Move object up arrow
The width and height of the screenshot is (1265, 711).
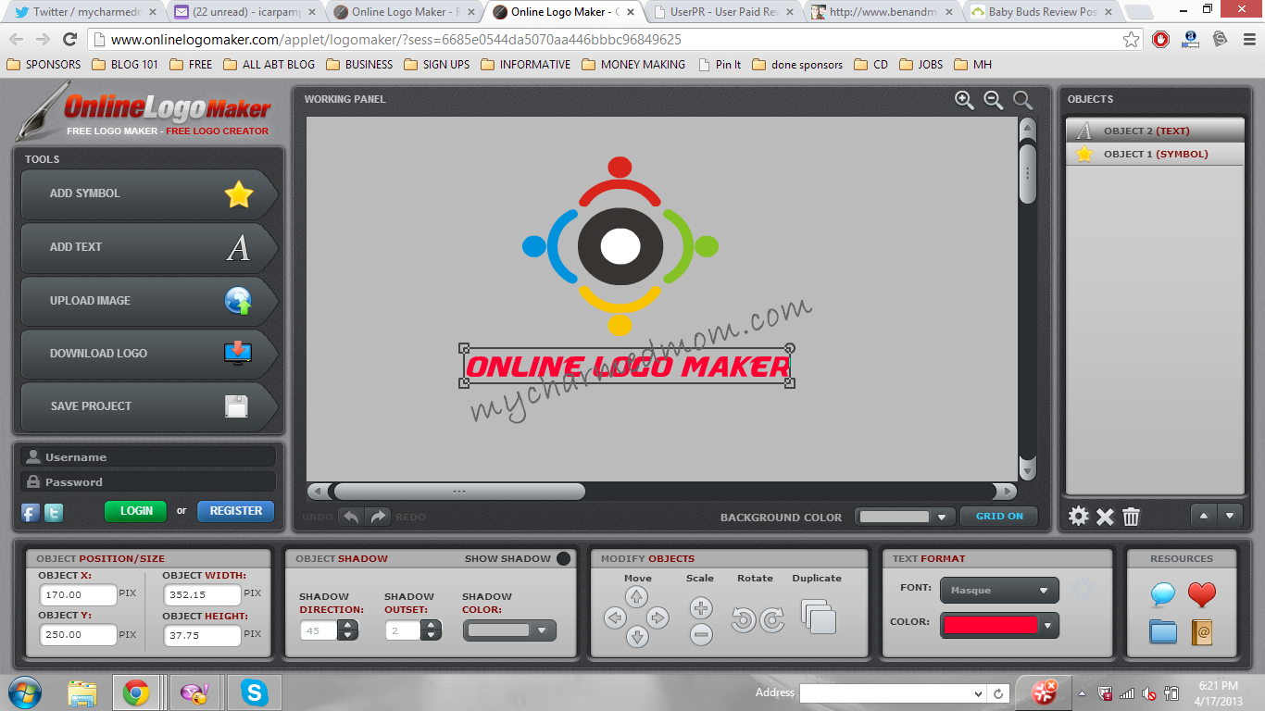pos(636,597)
